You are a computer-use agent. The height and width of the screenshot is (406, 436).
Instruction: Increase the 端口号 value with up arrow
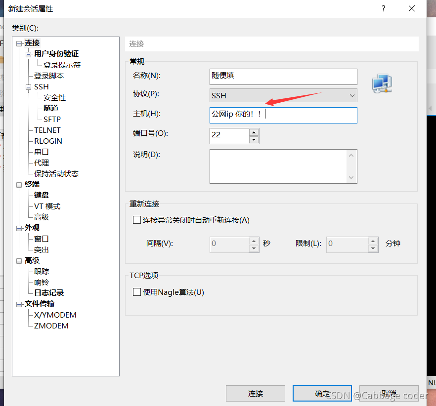coord(254,132)
